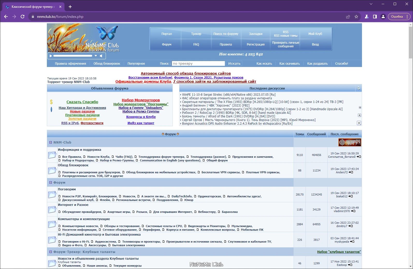
Task: Refresh the Последние дискуссии block
Action: pyautogui.click(x=359, y=88)
